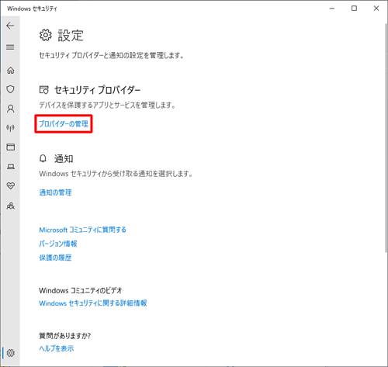Click the セキュリティ プロバイダー heading
Viewport: 388px width, 367px height.
(x=97, y=90)
